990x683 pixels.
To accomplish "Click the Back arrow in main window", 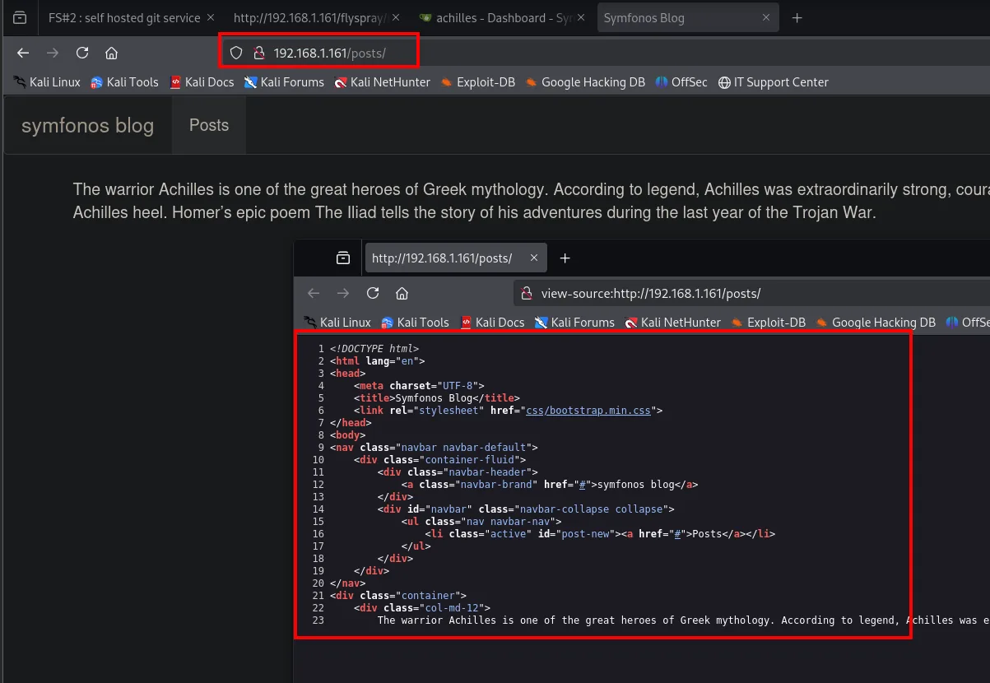I will tap(23, 53).
